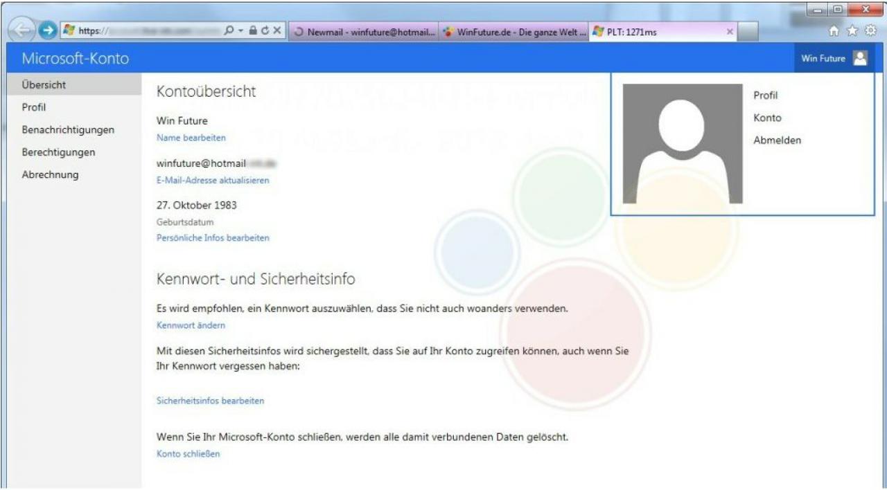Open the browser Home icon
Image resolution: width=887 pixels, height=490 pixels.
[835, 31]
